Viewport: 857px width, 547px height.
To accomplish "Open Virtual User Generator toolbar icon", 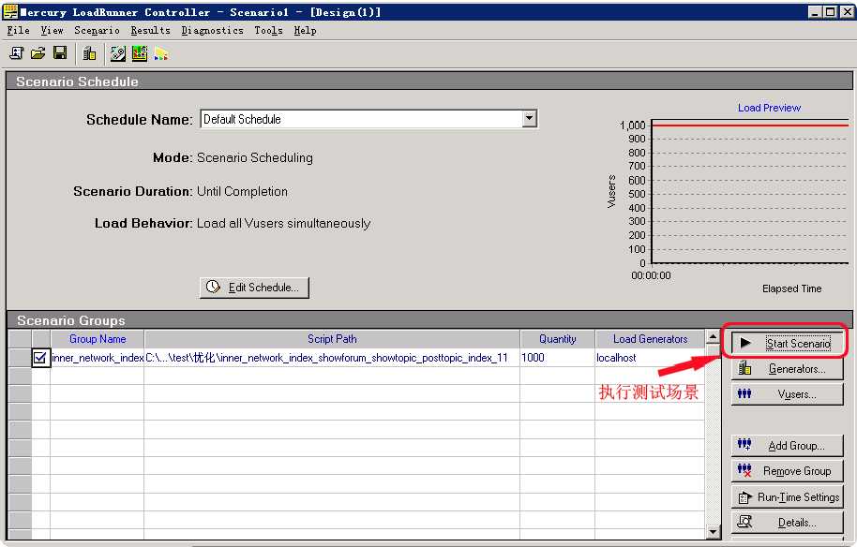I will coord(117,53).
